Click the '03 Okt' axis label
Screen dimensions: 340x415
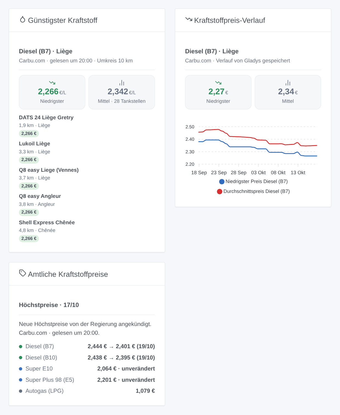click(258, 173)
